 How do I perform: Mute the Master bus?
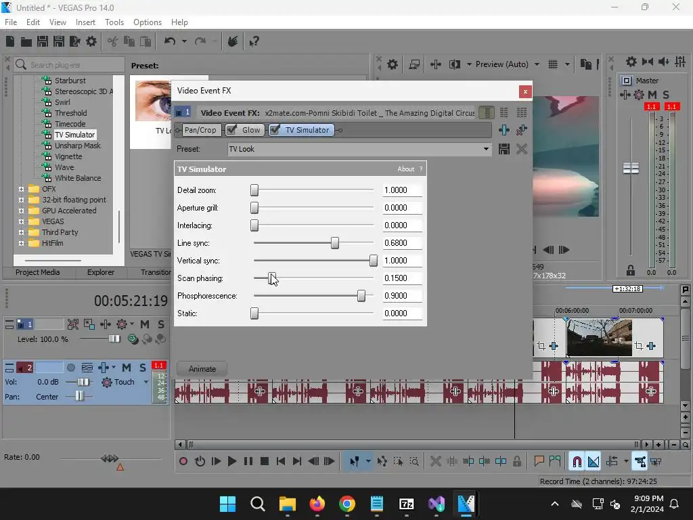pyautogui.click(x=652, y=95)
